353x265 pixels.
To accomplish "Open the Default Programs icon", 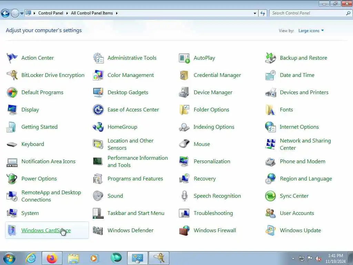I will pos(12,92).
